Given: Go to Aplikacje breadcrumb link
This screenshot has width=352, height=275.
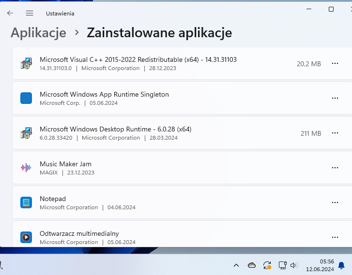Looking at the screenshot, I should point(38,32).
